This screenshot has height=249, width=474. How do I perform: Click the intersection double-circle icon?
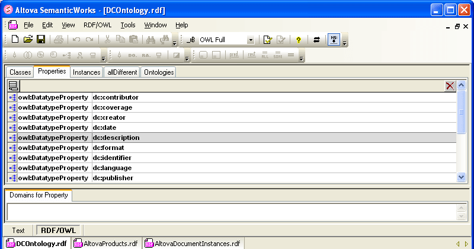coord(27,55)
